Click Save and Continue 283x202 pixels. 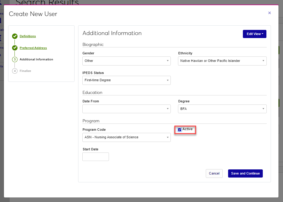[x=245, y=174]
